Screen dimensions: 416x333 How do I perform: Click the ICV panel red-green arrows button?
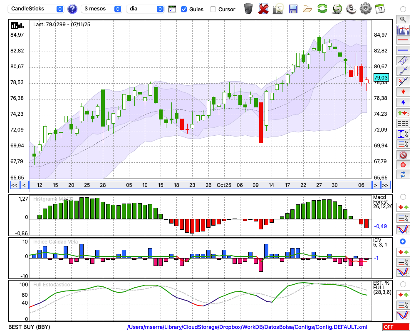[403, 252]
